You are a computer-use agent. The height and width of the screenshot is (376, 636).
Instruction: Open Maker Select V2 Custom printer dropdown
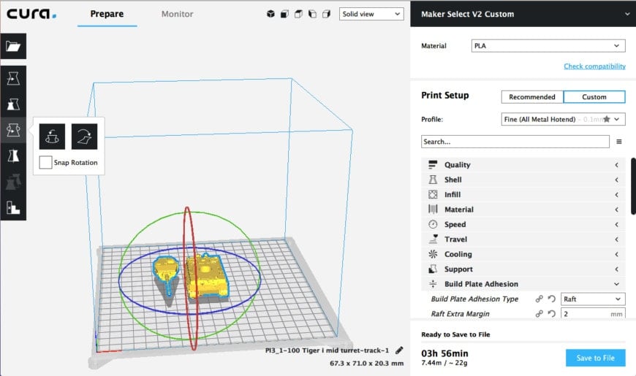(x=523, y=14)
